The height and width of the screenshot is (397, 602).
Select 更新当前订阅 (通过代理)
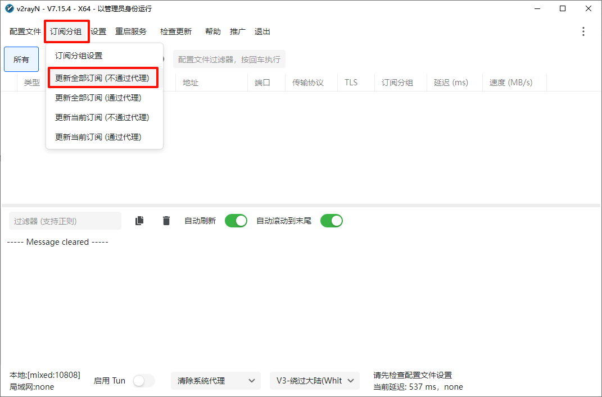[98, 137]
